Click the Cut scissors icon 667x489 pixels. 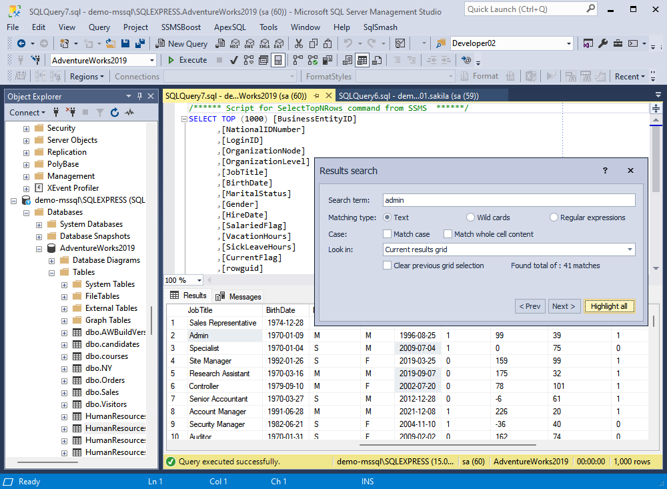[299, 43]
